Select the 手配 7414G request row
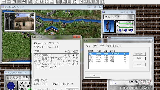This screenshot has width=160, height=90. 109,58
